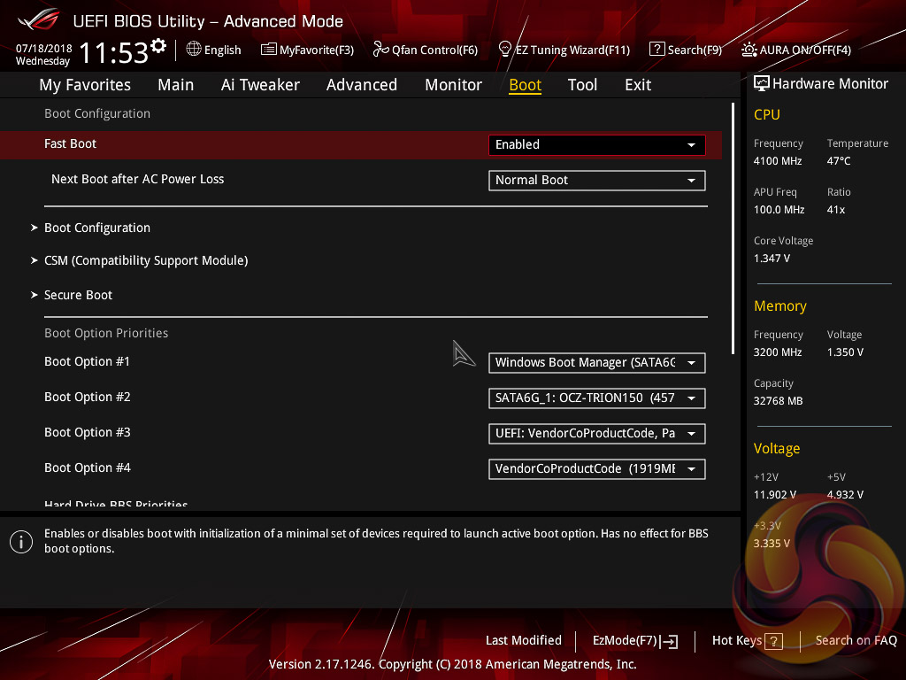
Task: Expand the Secure Boot submenu
Action: point(79,295)
